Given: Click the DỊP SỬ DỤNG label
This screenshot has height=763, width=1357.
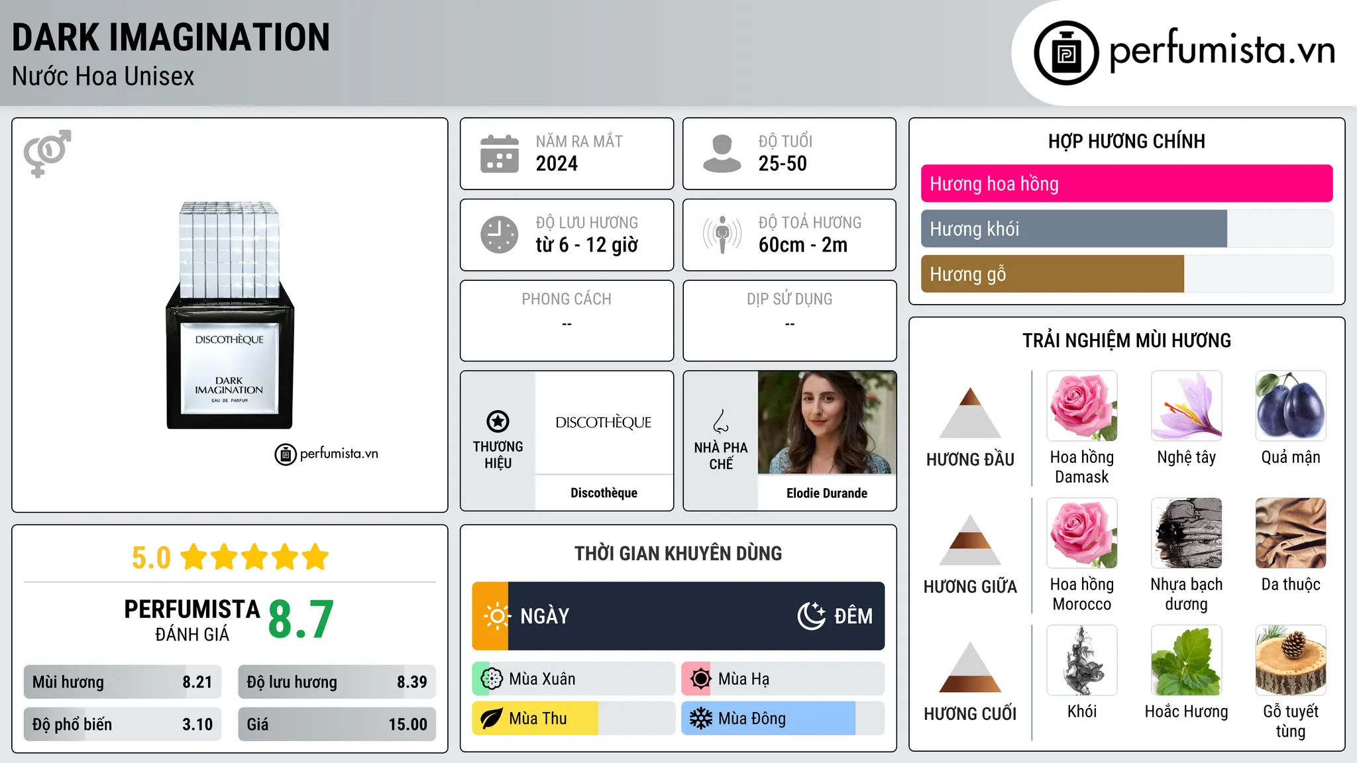Looking at the screenshot, I should [x=789, y=299].
